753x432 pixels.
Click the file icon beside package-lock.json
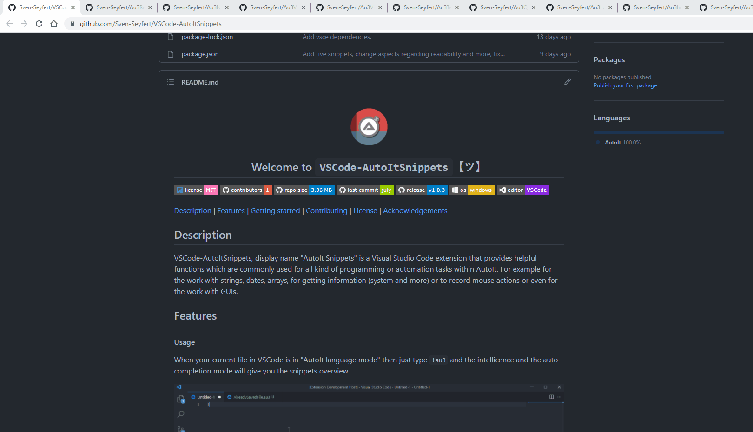point(171,37)
